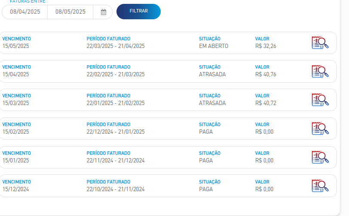Screen dimensions: 349x216
Task: Click the R$ 32,26 value text
Action: pyautogui.click(x=266, y=46)
